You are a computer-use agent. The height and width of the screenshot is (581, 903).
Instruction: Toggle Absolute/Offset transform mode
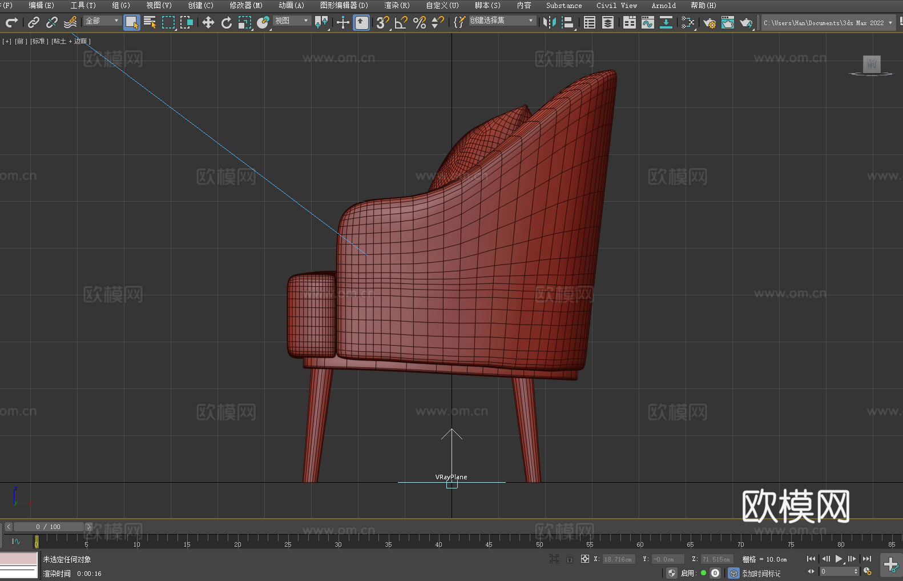pyautogui.click(x=584, y=559)
